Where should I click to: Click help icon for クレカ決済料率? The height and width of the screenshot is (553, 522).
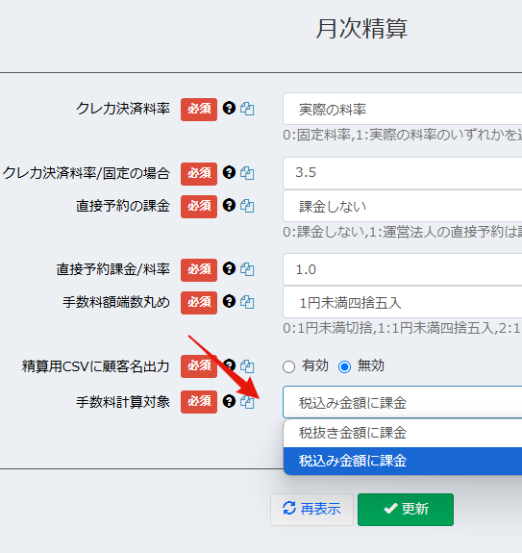229,108
